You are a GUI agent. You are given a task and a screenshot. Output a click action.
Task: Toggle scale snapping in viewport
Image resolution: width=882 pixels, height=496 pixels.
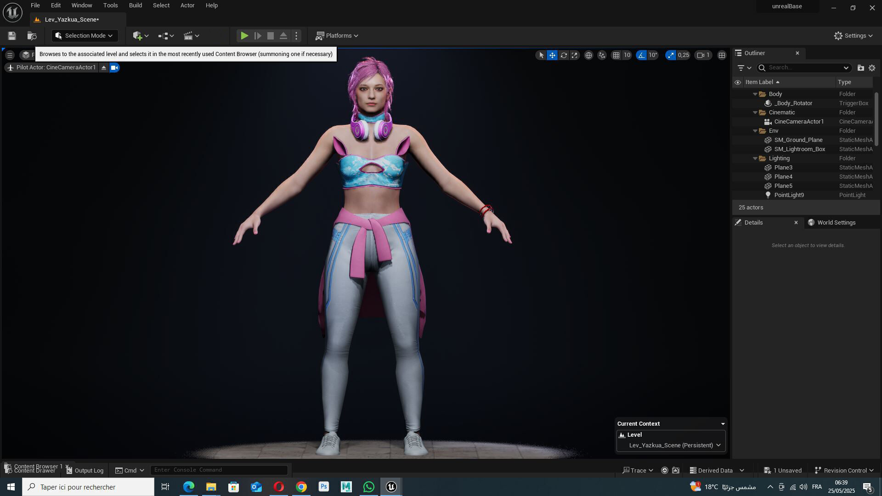tap(671, 55)
